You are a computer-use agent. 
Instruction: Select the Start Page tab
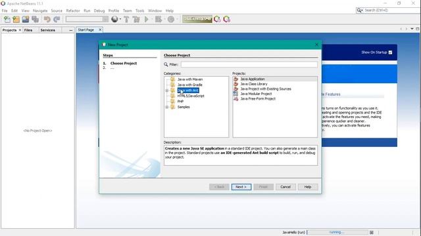86,30
